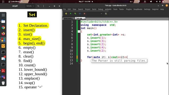Open the Files icon in the dock
This screenshot has width=169, height=95.
coord(3,21)
